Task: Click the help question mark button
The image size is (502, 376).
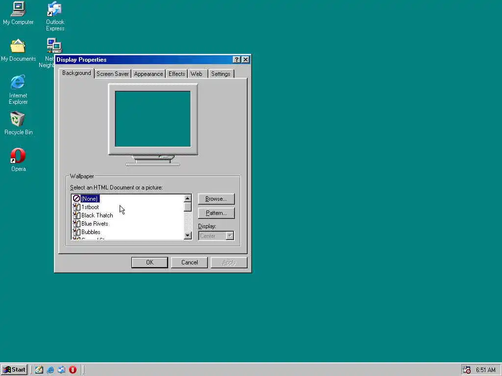Action: [237, 59]
